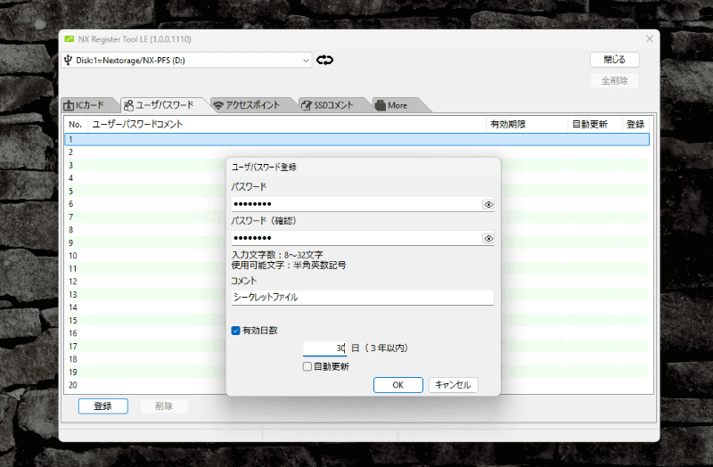This screenshot has height=467, width=713.
Task: Click the NX Register Tool app icon
Action: pos(70,39)
